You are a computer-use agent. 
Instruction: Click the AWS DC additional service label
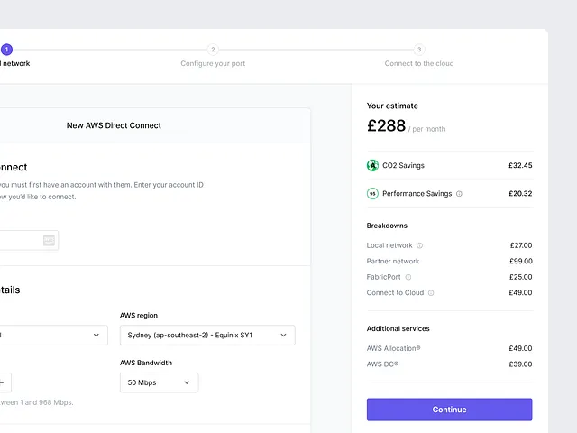pyautogui.click(x=382, y=364)
